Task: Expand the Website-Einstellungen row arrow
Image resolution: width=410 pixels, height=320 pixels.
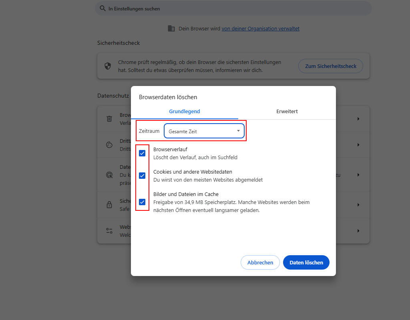Action: [358, 230]
